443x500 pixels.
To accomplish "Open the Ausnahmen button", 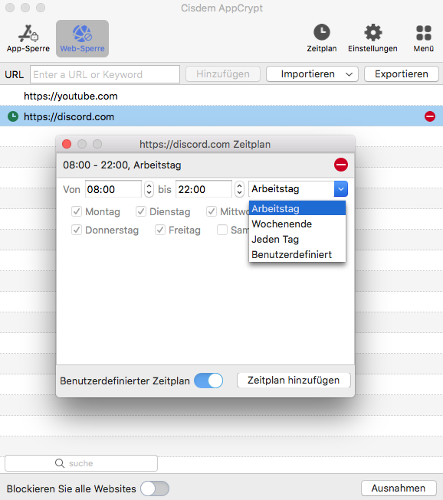I will (399, 489).
